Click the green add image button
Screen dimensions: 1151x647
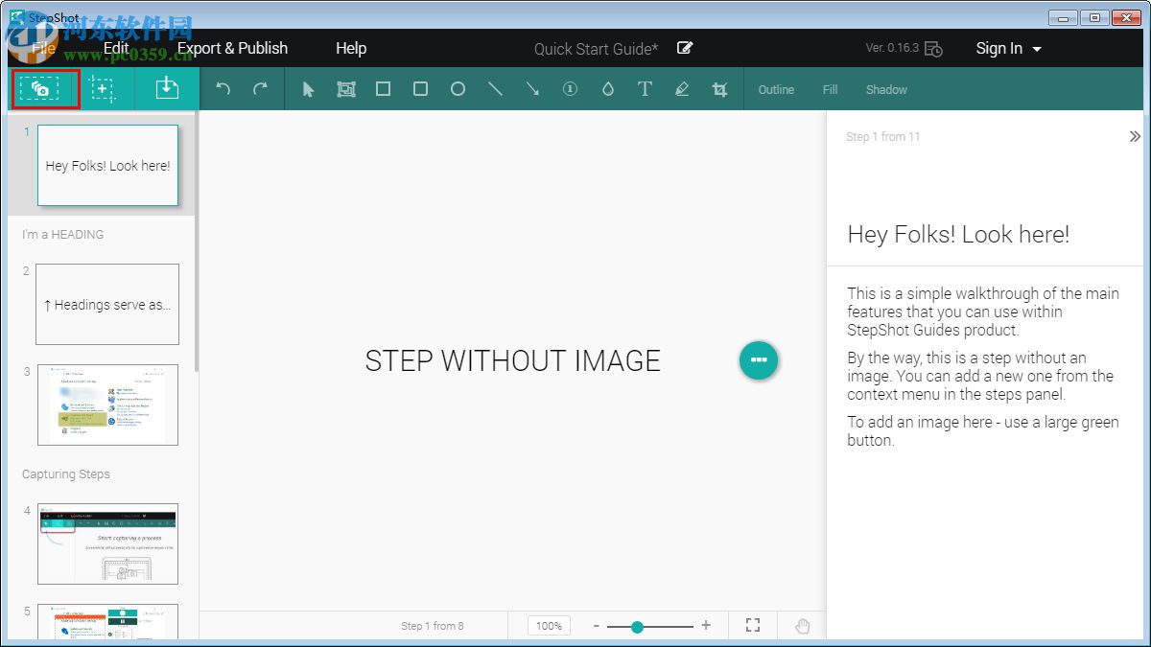coord(759,360)
